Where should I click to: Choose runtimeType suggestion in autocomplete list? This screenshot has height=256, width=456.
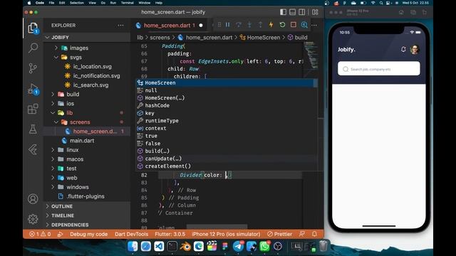[227, 120]
